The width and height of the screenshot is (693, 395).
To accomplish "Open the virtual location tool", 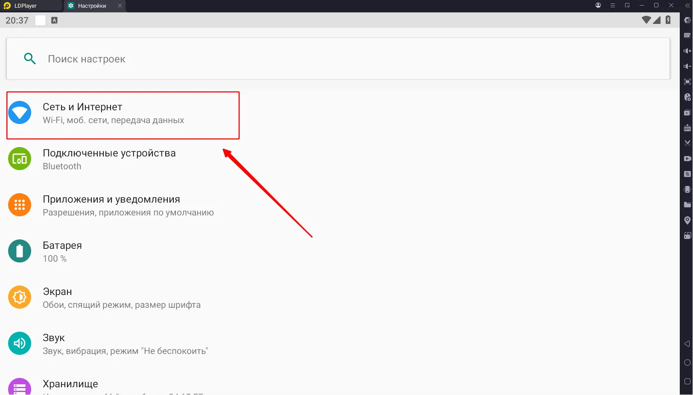I will [x=687, y=220].
